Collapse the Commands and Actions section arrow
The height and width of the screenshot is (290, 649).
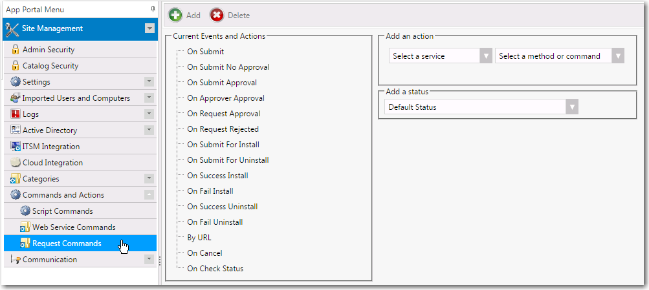pyautogui.click(x=149, y=195)
